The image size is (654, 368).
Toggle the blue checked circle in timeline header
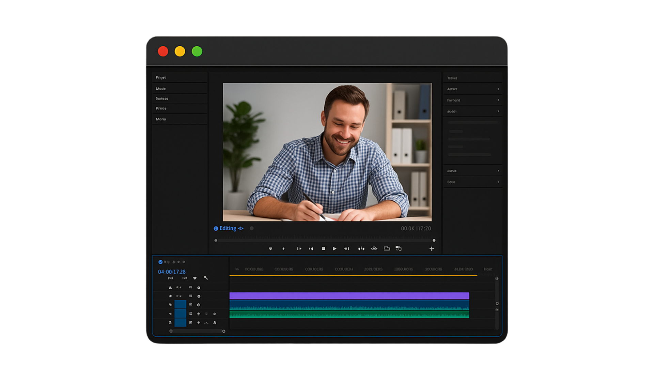pos(160,262)
